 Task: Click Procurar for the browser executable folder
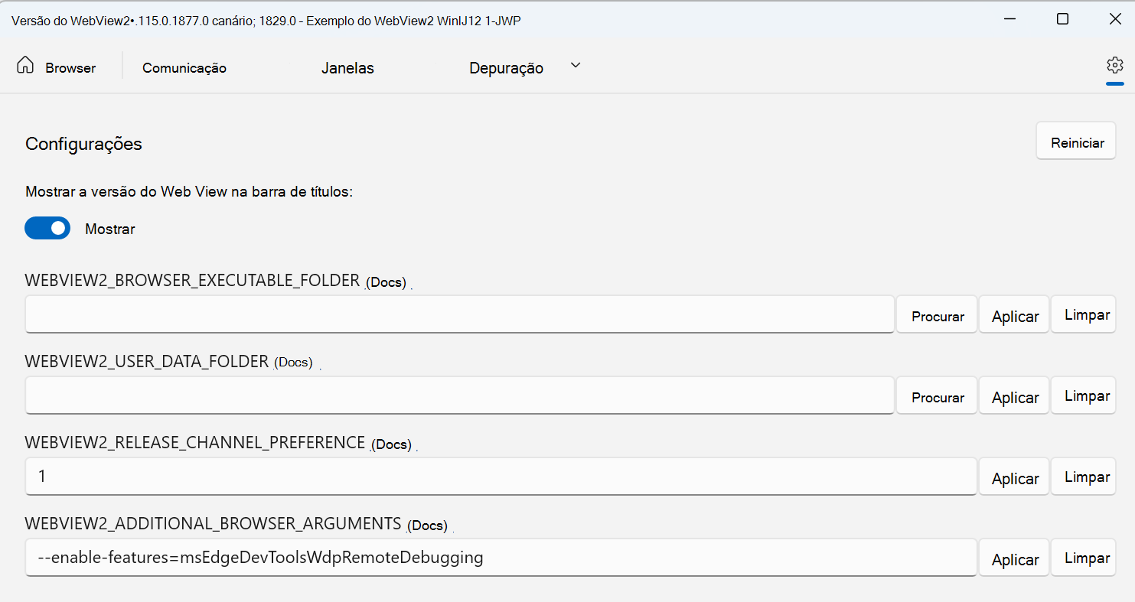click(937, 316)
